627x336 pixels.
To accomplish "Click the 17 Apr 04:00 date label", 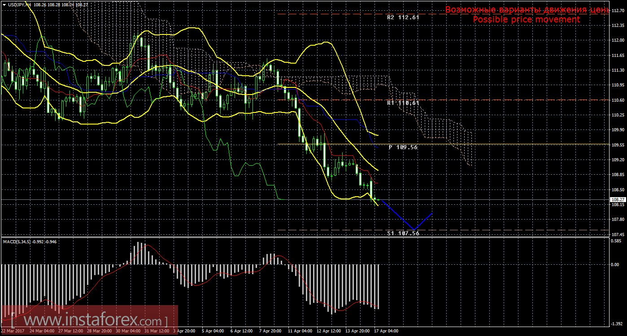I will (x=387, y=332).
